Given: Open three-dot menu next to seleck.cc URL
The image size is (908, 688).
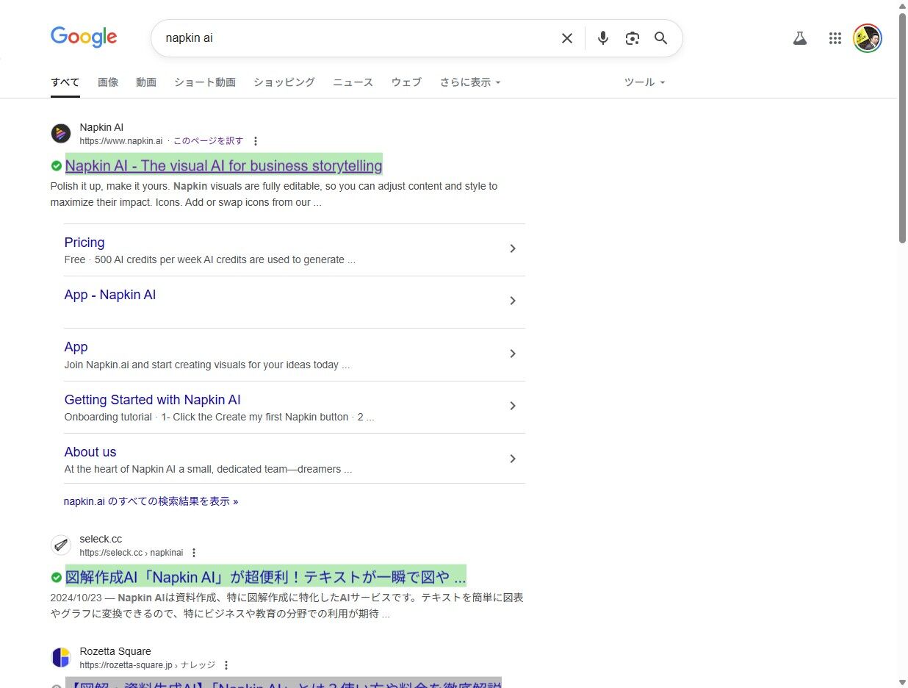Looking at the screenshot, I should point(194,553).
